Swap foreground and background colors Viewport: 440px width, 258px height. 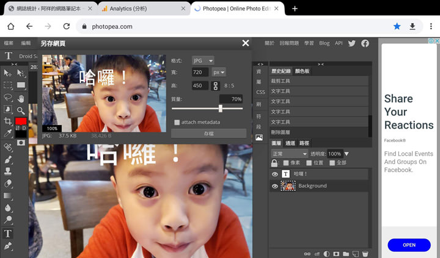(17, 128)
